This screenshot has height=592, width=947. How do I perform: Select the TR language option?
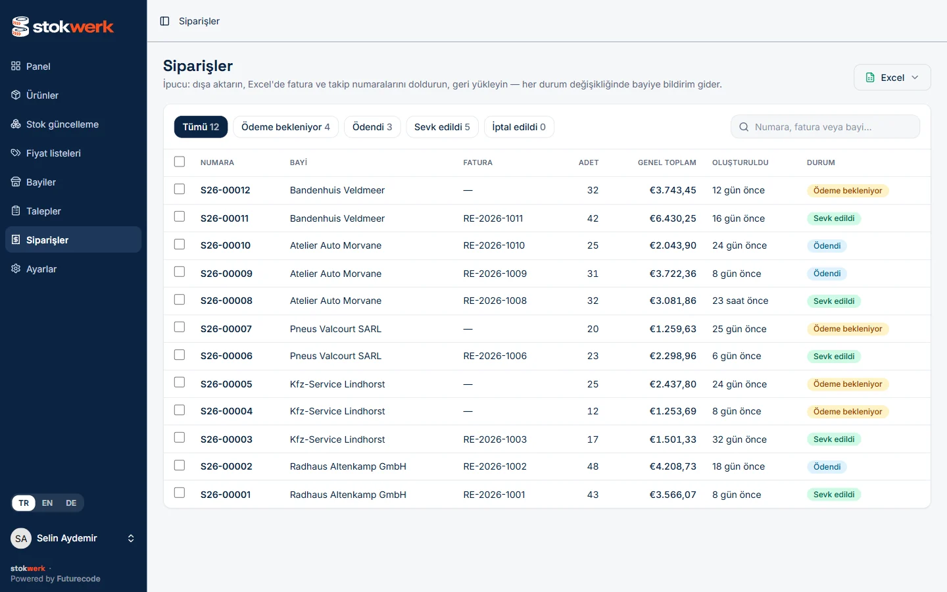point(24,503)
